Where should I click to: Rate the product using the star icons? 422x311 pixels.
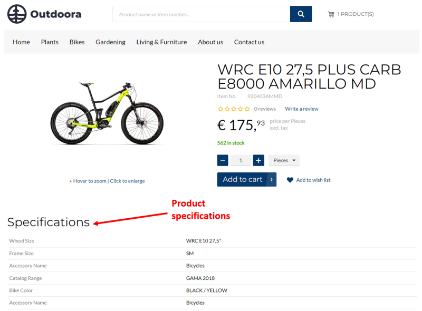click(234, 109)
